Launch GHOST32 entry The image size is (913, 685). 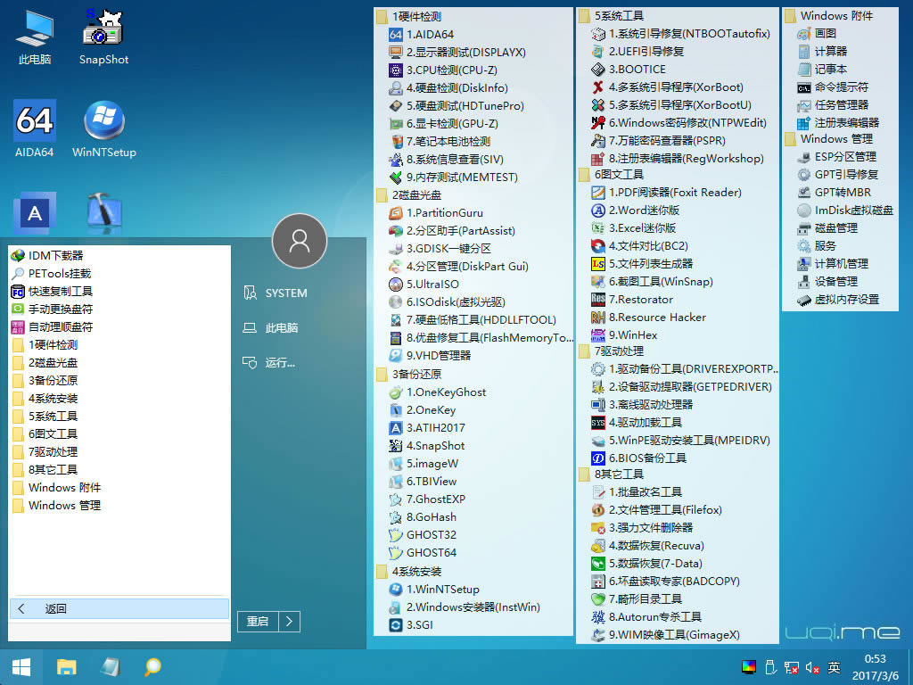tap(423, 535)
